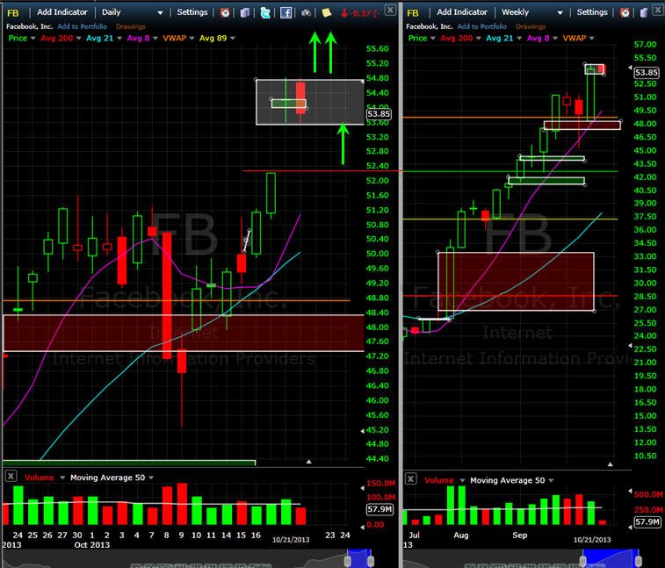Viewport: 665px width, 568px height.
Task: Click Add to Portfolio link in Daily chart
Action: point(82,26)
